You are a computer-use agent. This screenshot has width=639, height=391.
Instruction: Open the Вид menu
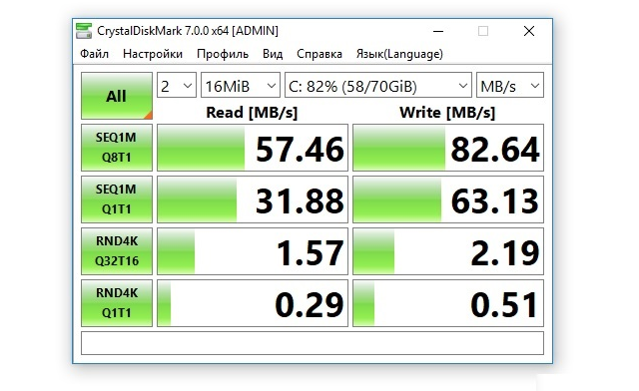pyautogui.click(x=273, y=54)
